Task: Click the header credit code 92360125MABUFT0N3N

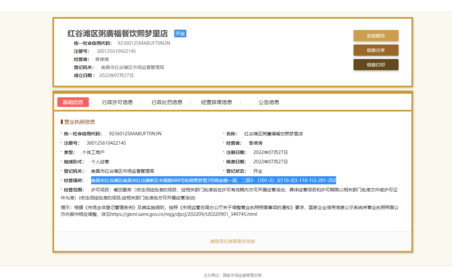Action: tap(144, 43)
